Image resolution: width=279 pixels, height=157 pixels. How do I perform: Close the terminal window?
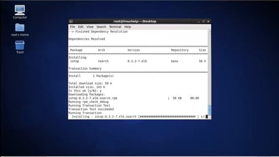click(208, 21)
